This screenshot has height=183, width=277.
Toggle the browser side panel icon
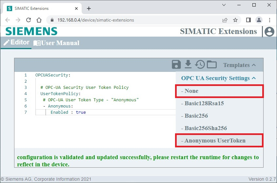point(248,20)
